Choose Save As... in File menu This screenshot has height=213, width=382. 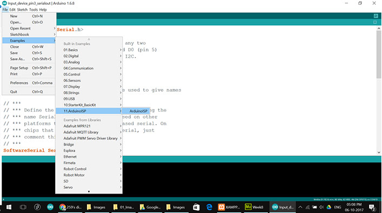(29, 59)
